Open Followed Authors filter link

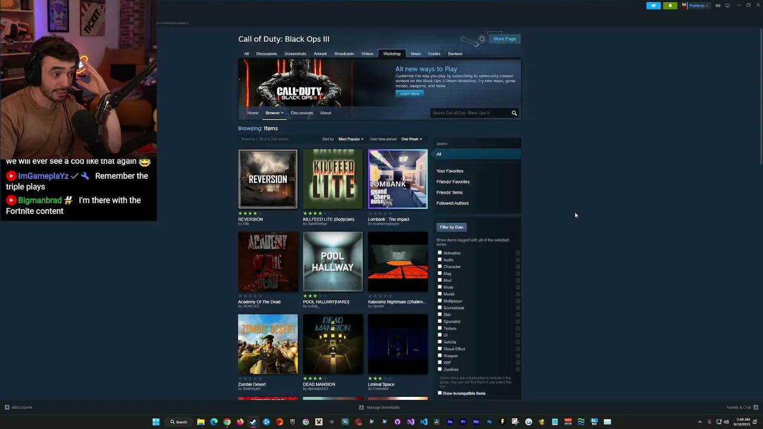452,203
